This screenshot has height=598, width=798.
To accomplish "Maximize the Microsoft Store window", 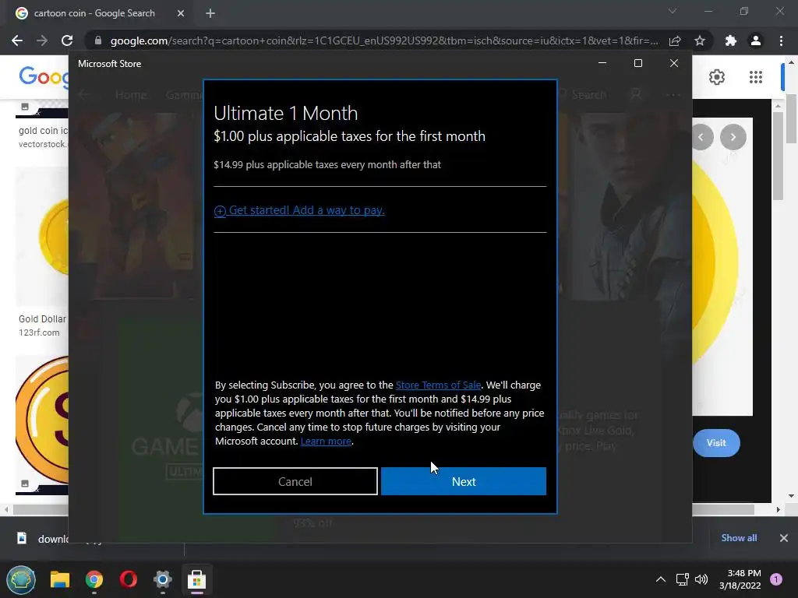I will 638,63.
